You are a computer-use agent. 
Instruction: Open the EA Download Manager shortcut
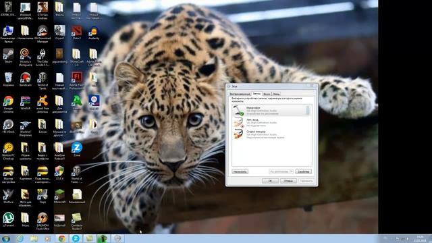[x=43, y=34]
